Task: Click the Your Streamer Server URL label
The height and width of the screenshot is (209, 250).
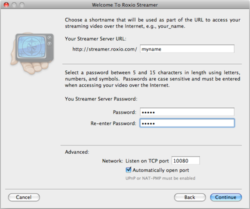Action: pos(95,39)
